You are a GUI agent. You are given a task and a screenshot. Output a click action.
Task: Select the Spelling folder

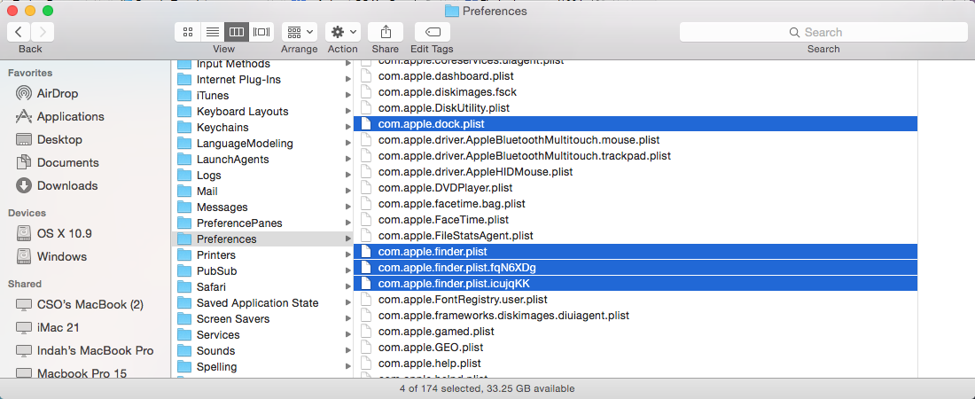[216, 366]
